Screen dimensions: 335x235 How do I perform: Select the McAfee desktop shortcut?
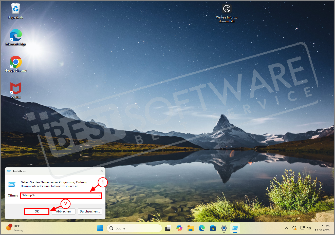click(16, 90)
